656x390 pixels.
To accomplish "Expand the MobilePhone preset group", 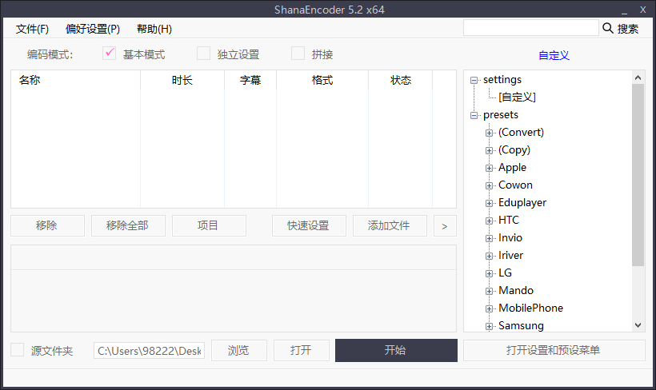I will pyautogui.click(x=490, y=308).
